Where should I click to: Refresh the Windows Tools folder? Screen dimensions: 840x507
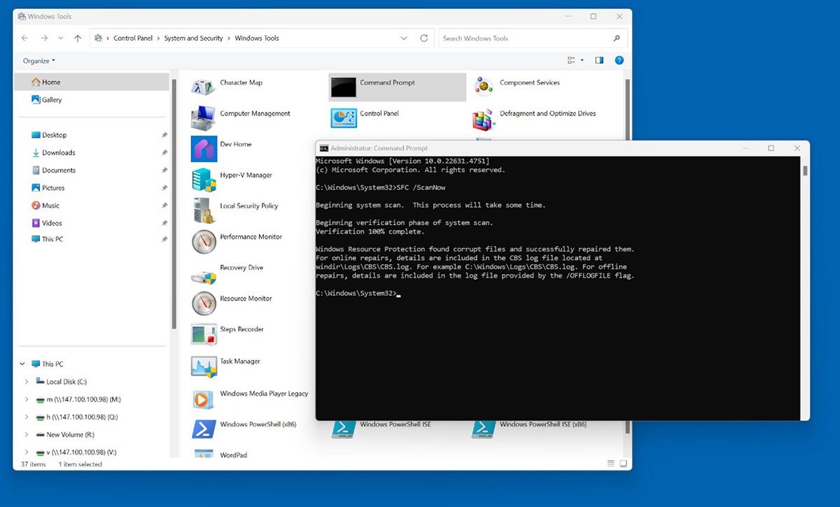pyautogui.click(x=423, y=38)
